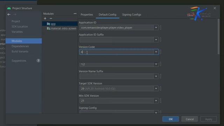
Task: Click the bind handle beside Version Name Suffix
Action: 161,76
